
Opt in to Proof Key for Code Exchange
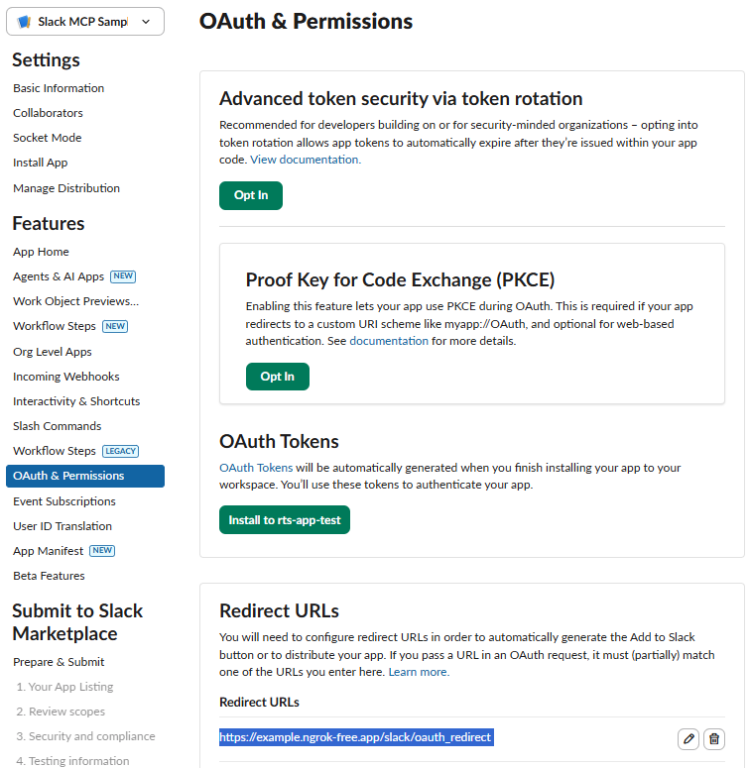pos(278,377)
